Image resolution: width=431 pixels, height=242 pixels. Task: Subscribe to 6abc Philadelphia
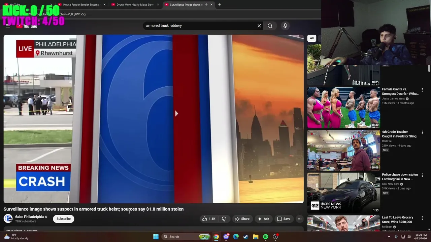[x=64, y=219]
